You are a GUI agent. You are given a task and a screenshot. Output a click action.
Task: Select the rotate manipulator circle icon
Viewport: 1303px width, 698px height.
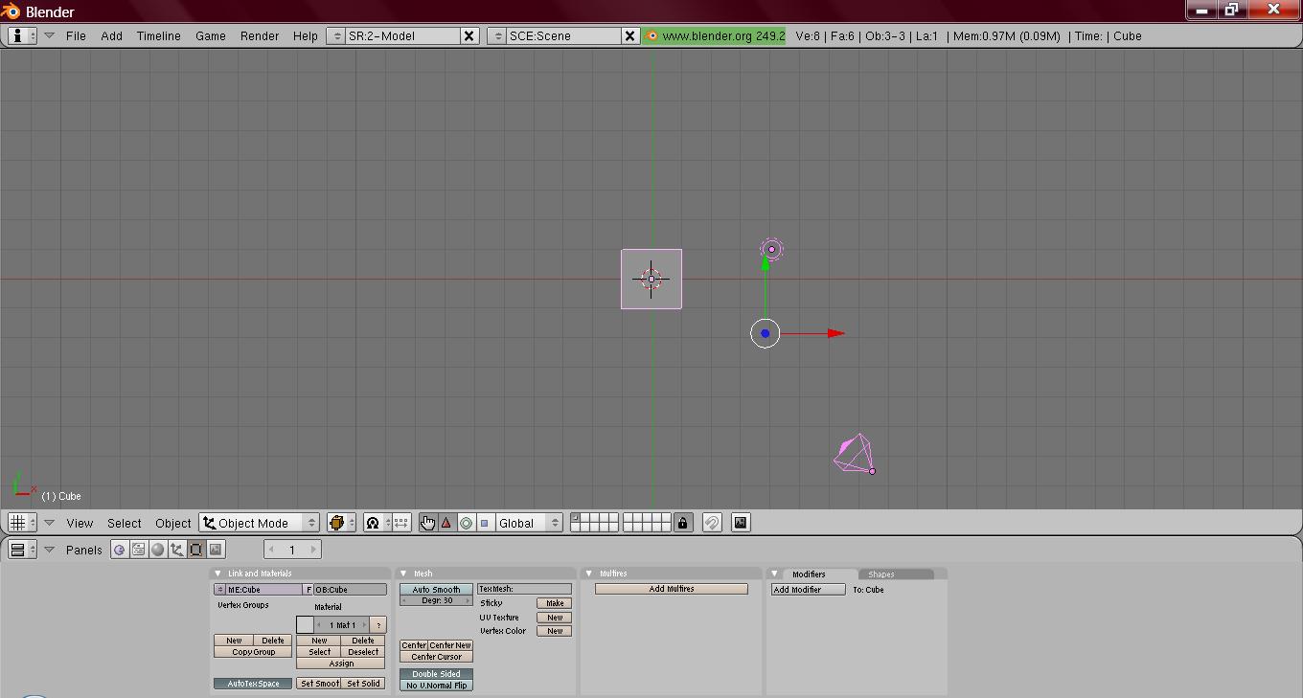466,523
